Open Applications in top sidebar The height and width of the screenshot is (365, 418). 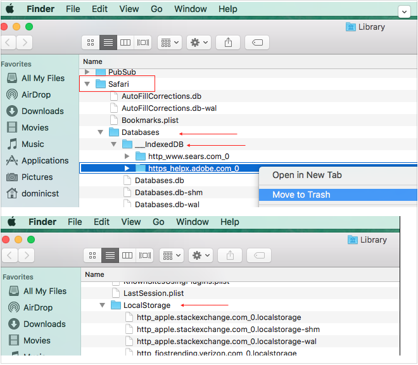(x=37, y=160)
